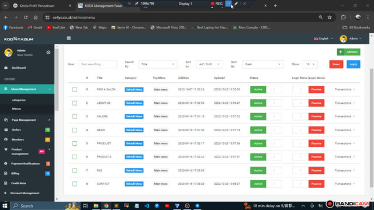Open File Explorer from the taskbar
The height and width of the screenshot is (210, 374).
[x=96, y=206]
